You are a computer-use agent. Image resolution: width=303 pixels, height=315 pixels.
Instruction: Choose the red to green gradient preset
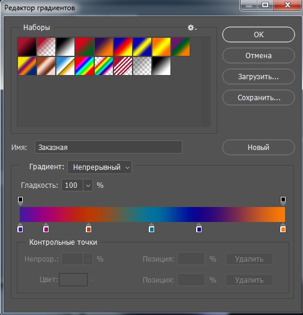[x=85, y=47]
